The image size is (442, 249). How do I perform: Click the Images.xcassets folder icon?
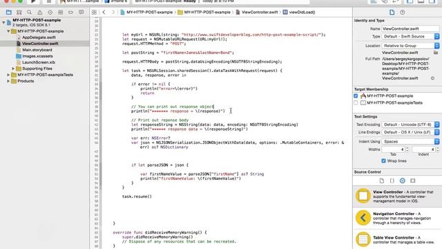point(19,56)
